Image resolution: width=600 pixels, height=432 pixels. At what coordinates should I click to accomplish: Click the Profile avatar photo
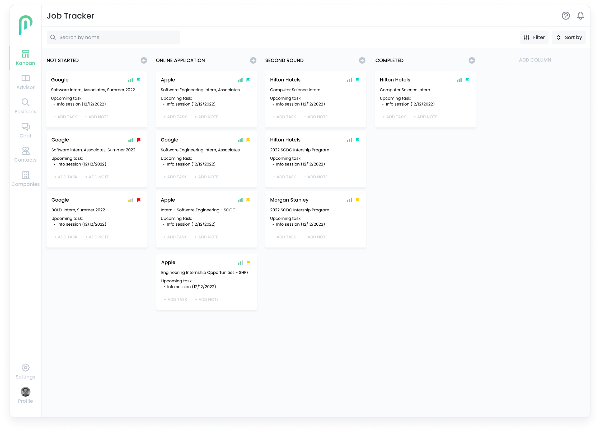click(26, 392)
